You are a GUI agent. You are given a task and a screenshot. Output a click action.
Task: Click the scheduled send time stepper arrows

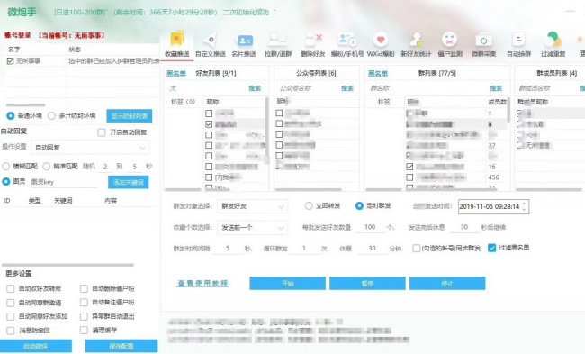click(x=524, y=206)
